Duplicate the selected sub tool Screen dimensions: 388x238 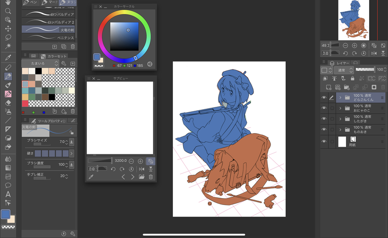tap(64, 47)
